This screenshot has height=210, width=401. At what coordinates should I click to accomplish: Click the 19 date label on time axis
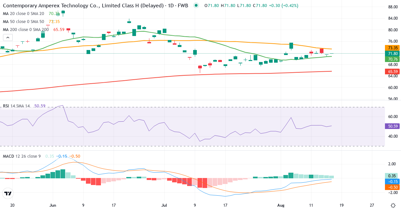pos(342,205)
